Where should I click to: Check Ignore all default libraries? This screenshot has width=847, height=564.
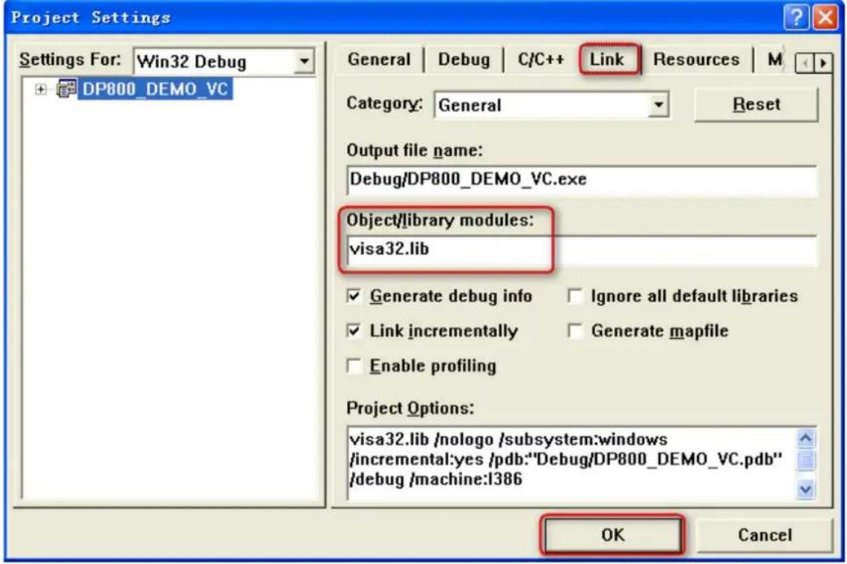tap(575, 296)
